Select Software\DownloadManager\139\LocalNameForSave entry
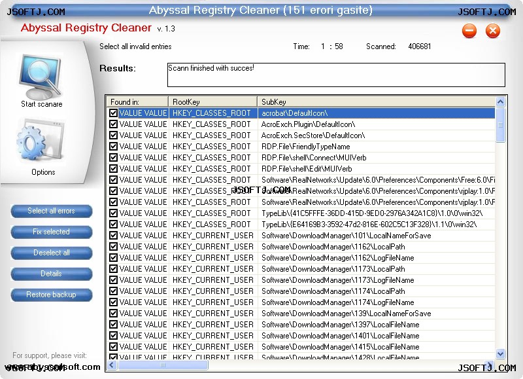The width and height of the screenshot is (523, 379). 301,314
